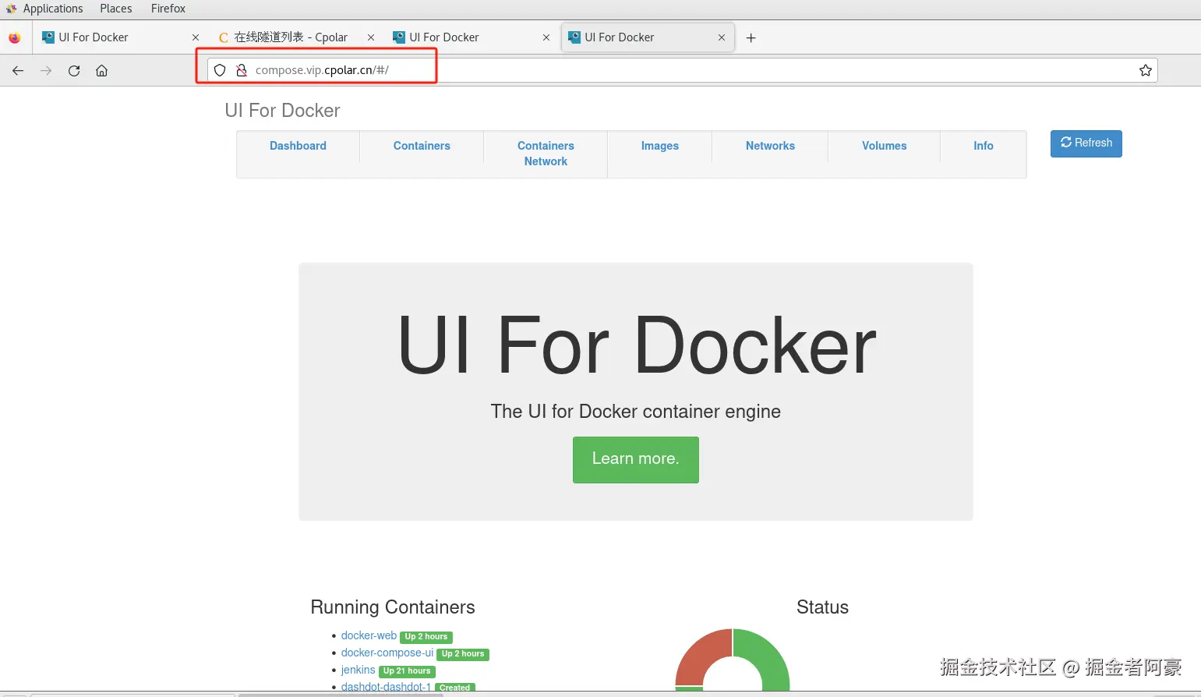Bookmark this page with the star icon
The width and height of the screenshot is (1201, 697).
[x=1145, y=70]
